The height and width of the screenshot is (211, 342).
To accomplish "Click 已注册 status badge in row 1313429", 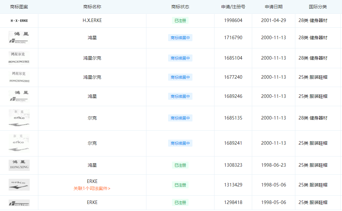I will tap(180, 185).
